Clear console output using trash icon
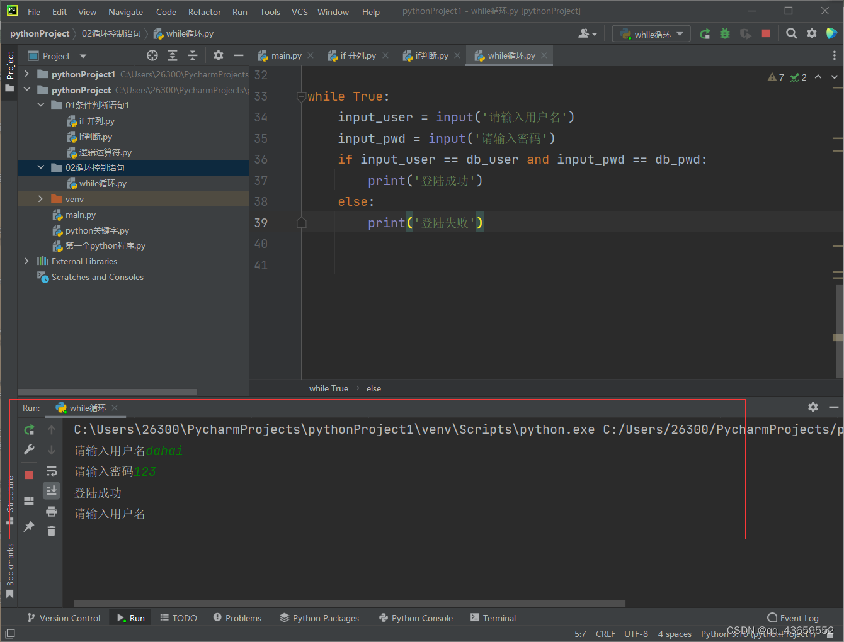 pyautogui.click(x=51, y=531)
